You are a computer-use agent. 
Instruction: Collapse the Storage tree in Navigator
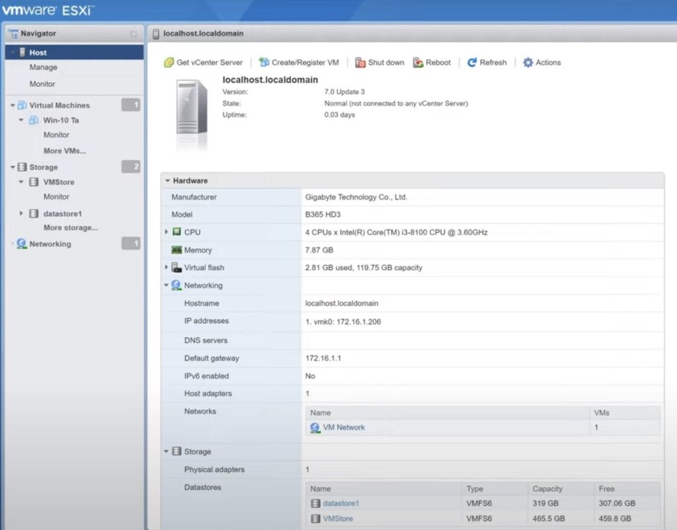tap(13, 167)
